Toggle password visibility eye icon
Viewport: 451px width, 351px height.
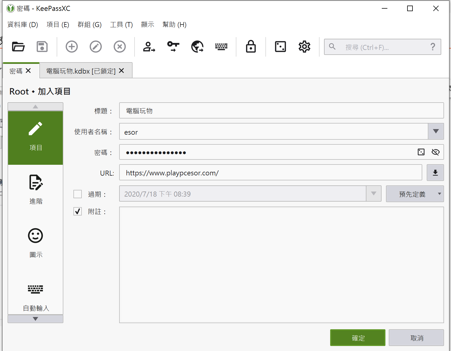(x=436, y=152)
